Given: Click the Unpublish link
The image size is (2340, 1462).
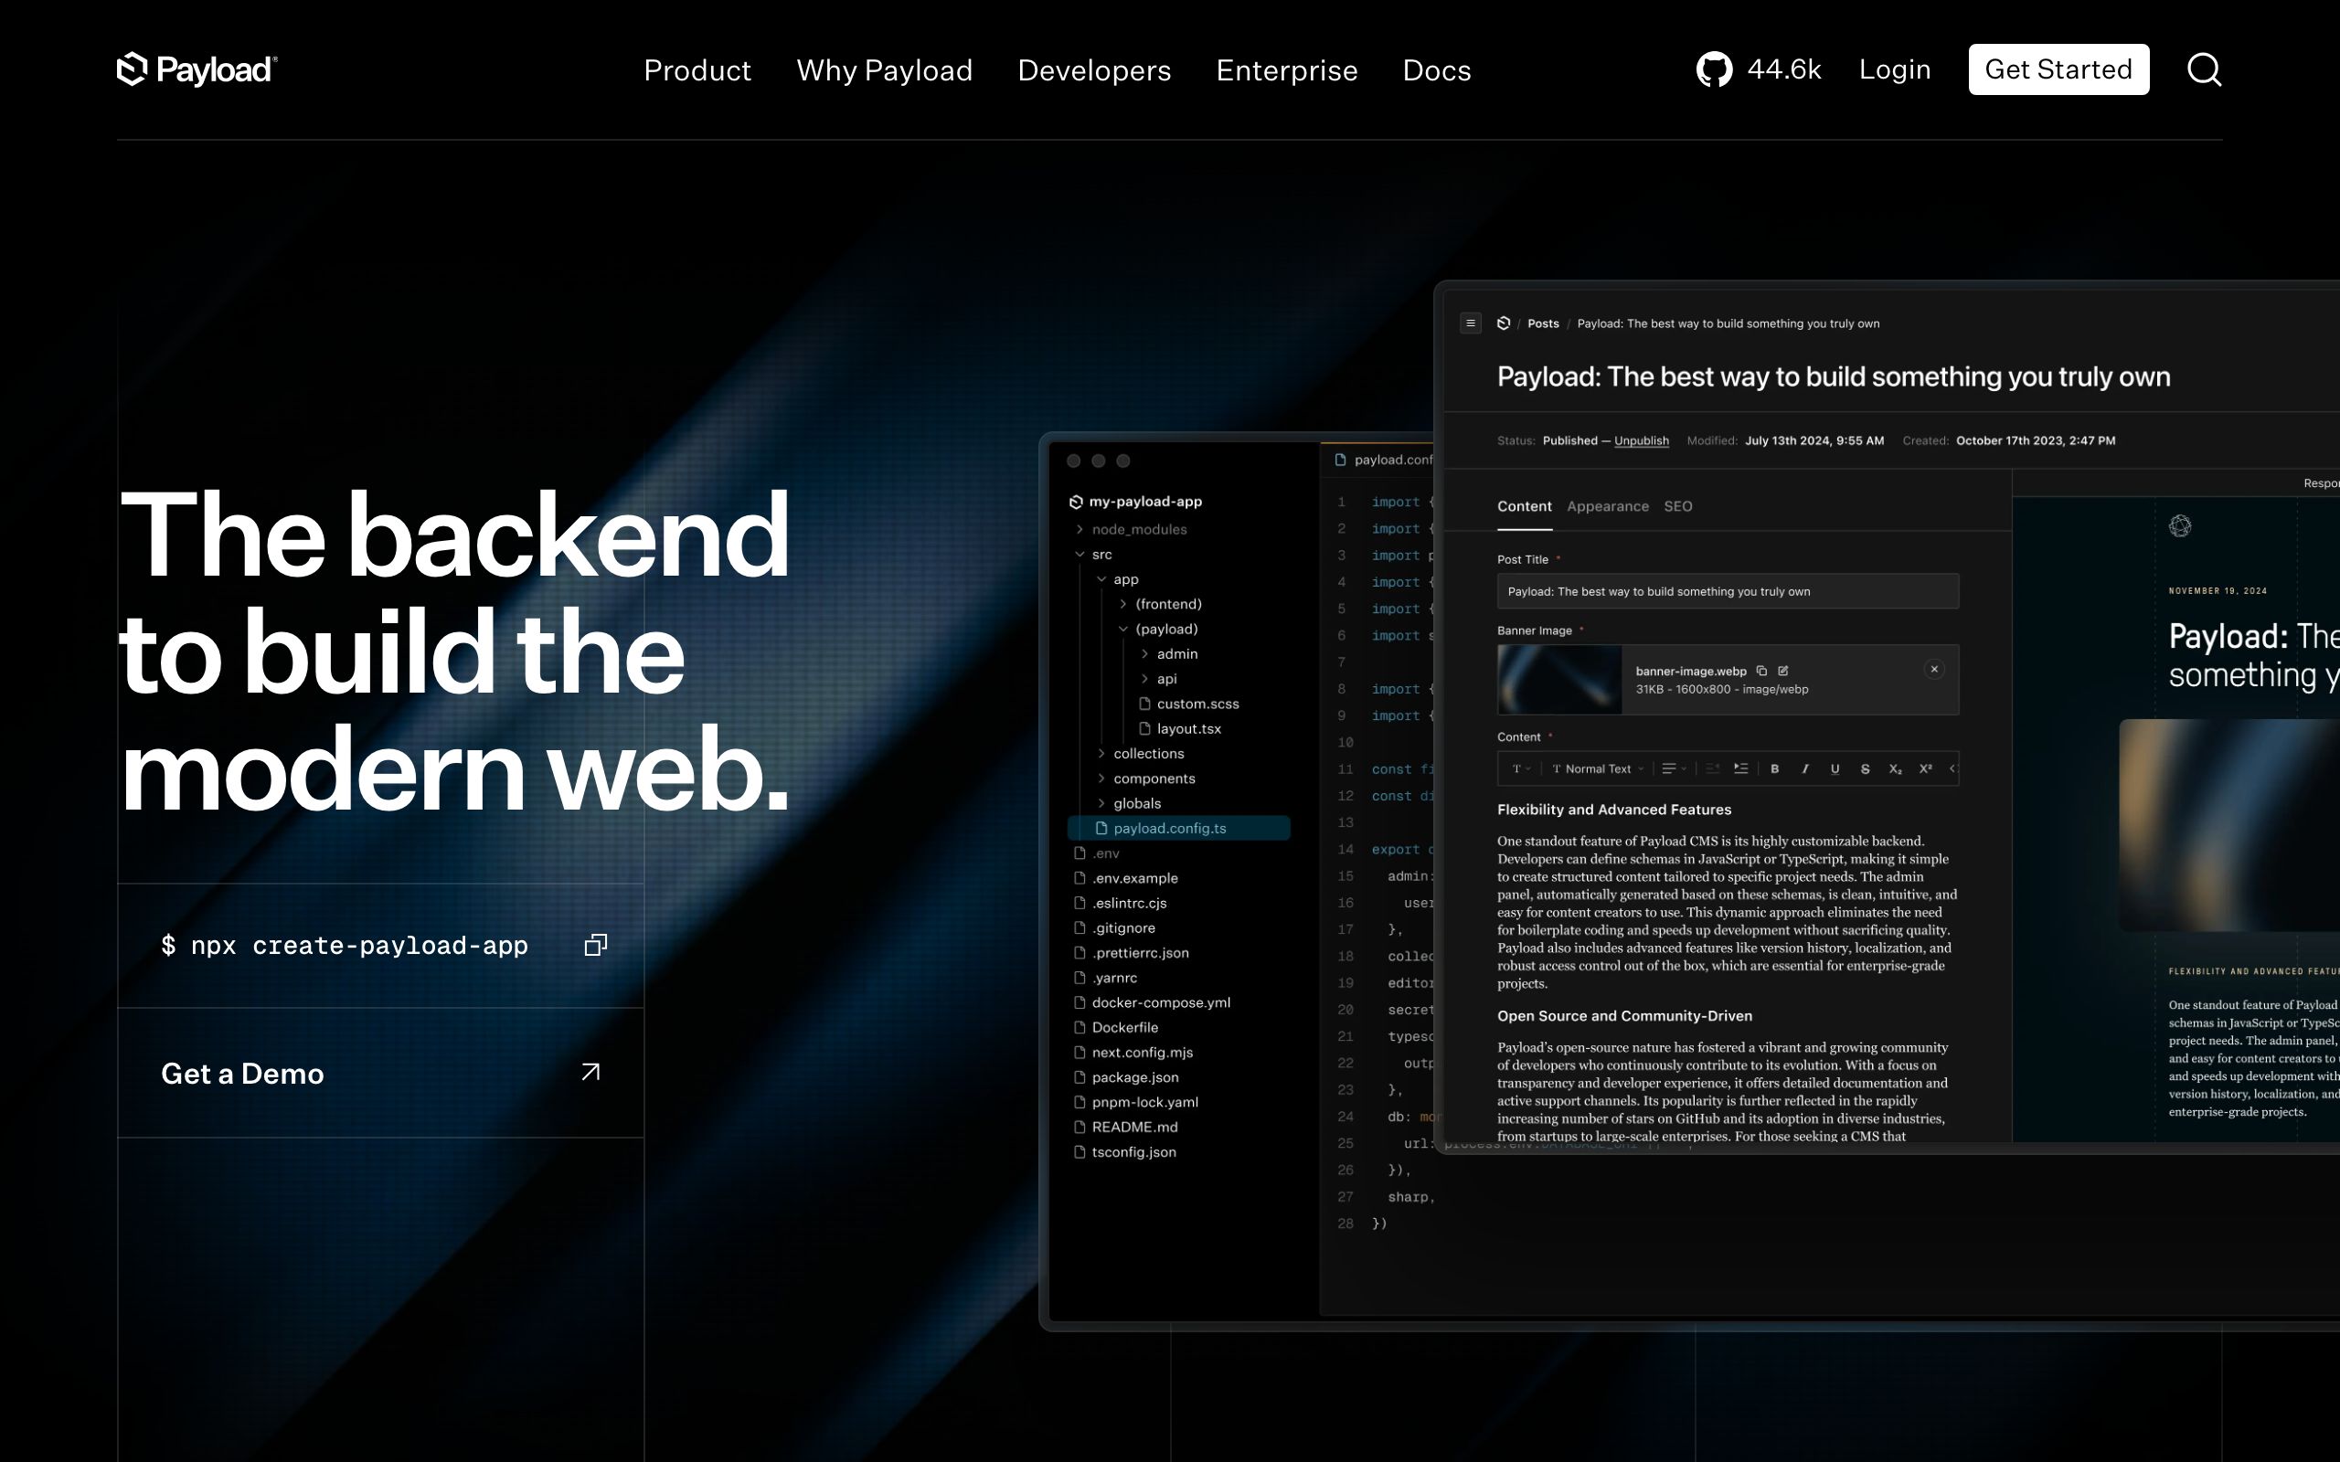Looking at the screenshot, I should pyautogui.click(x=1641, y=441).
